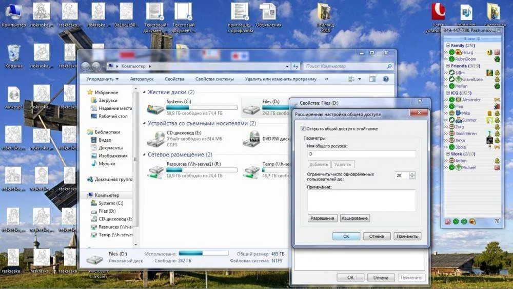
Task: Open the view options dropdown arrow
Action: [360, 79]
